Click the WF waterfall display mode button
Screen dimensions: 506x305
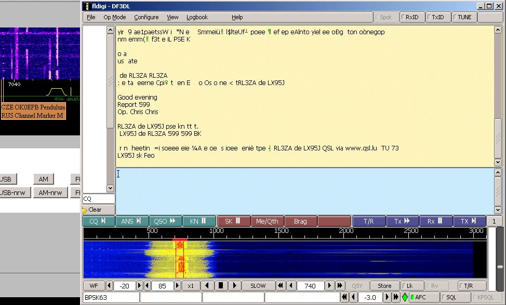pos(94,286)
